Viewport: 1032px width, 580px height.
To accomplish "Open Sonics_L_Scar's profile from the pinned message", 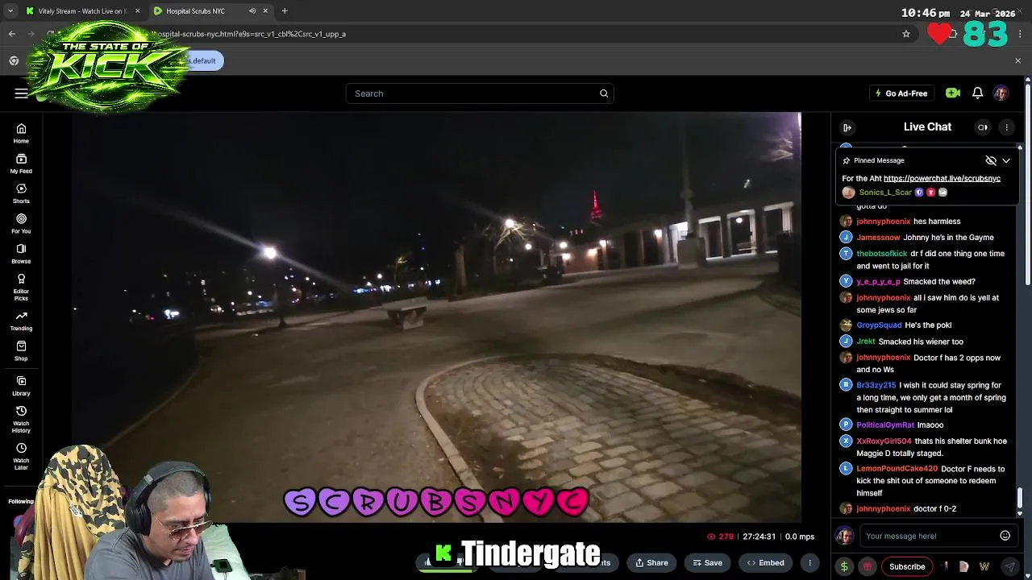I will tap(885, 193).
